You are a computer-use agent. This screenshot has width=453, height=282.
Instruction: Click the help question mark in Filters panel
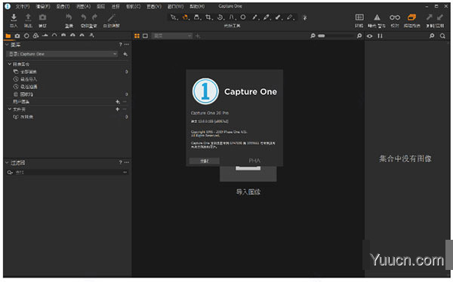pos(121,163)
